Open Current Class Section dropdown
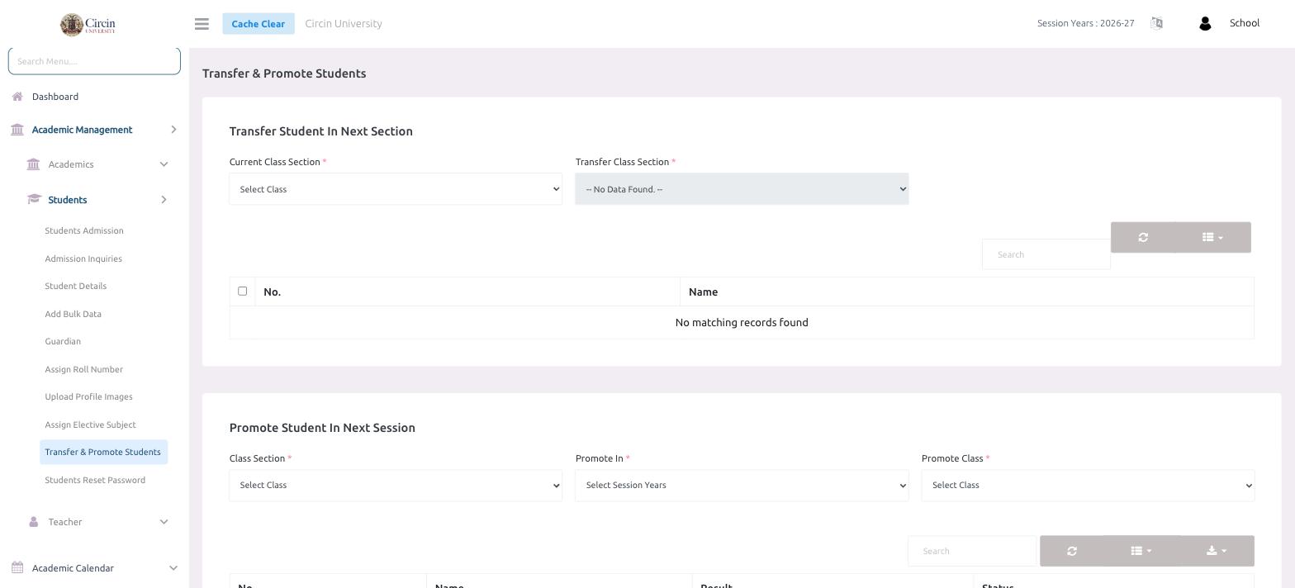1295x588 pixels. coord(396,189)
